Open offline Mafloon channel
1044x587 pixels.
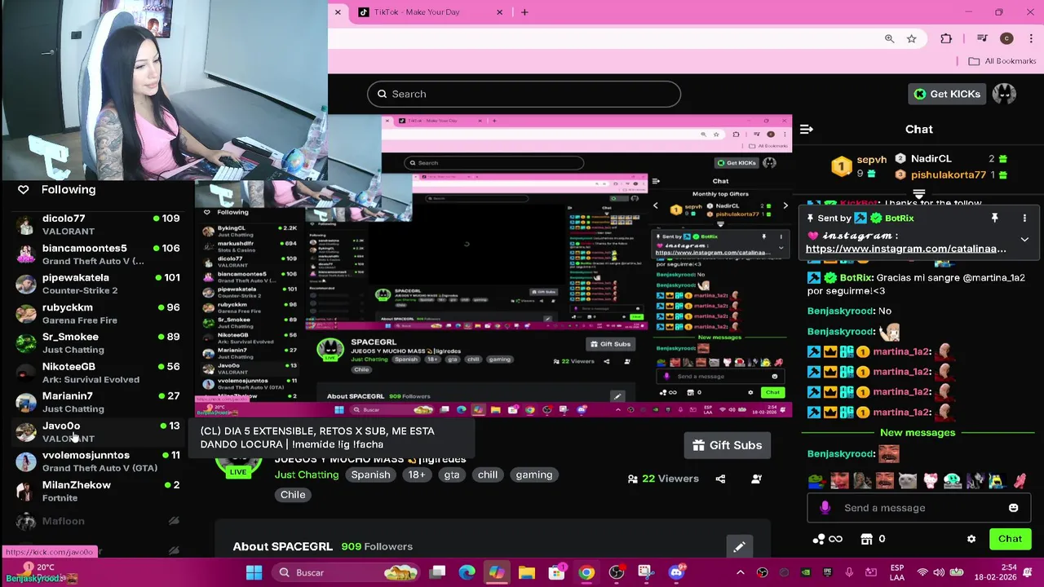[x=98, y=521]
